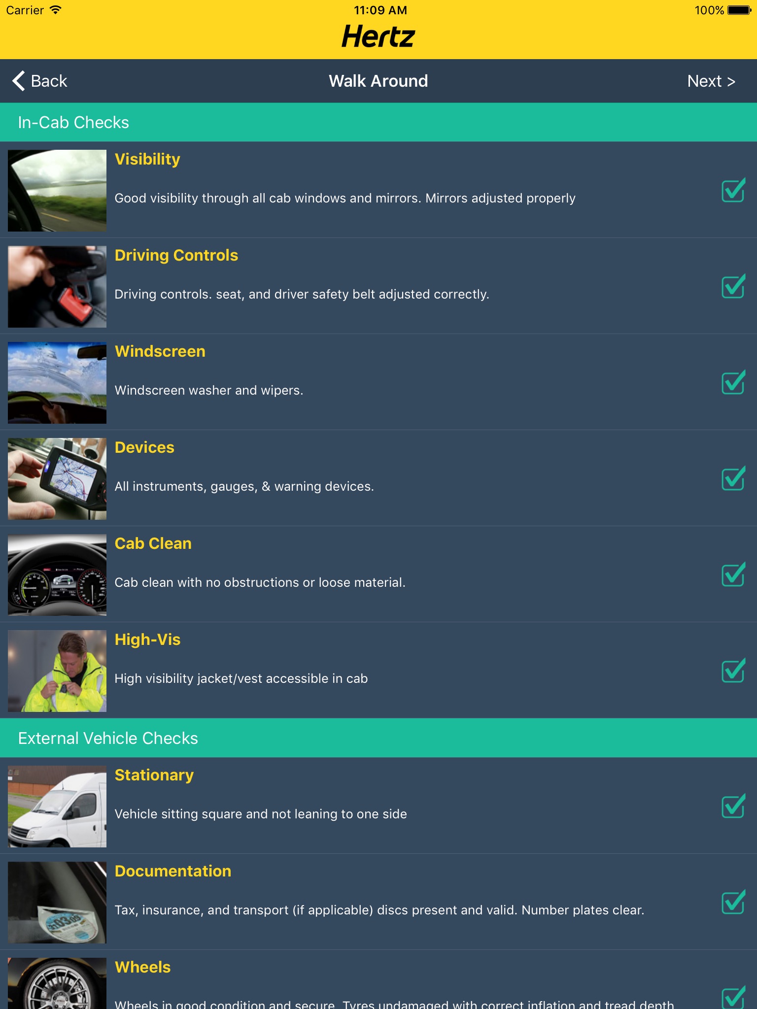Select the Wheels item title
757x1009 pixels.
point(142,967)
